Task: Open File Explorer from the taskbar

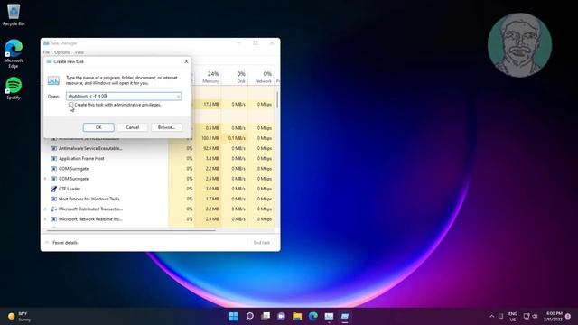Action: point(297,316)
